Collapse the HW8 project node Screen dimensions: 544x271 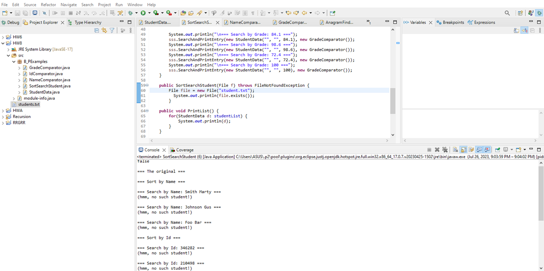[3, 43]
